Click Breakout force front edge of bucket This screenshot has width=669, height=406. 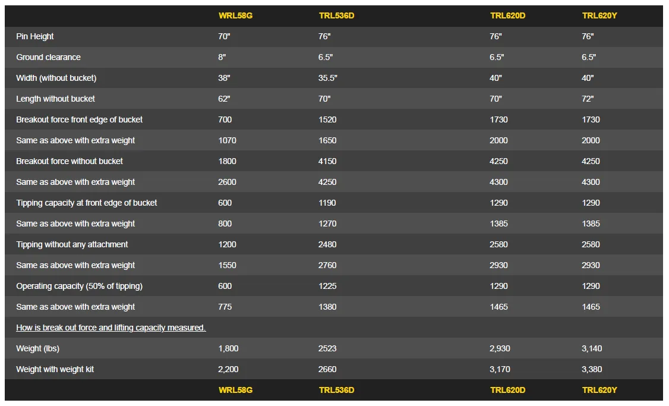click(80, 120)
